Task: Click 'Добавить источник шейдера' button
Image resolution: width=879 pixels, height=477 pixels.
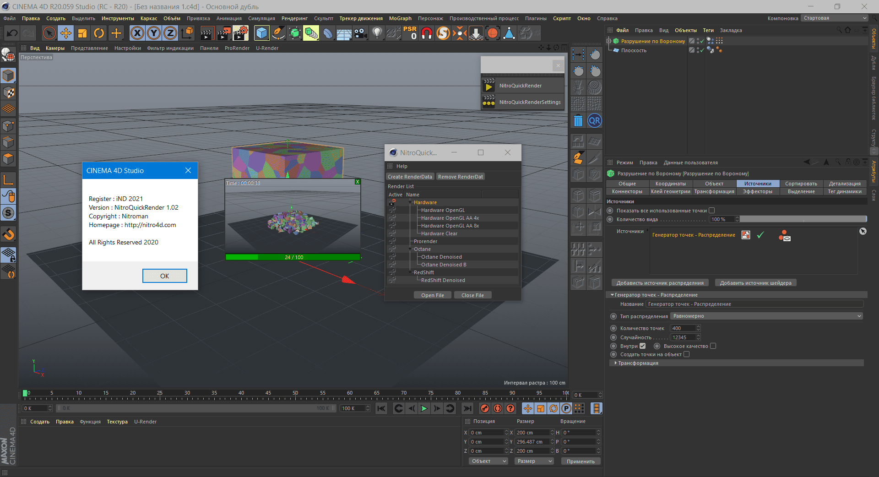Action: point(755,283)
